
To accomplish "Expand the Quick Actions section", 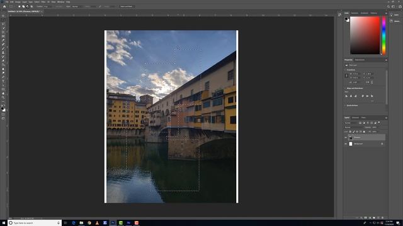I will (345, 105).
